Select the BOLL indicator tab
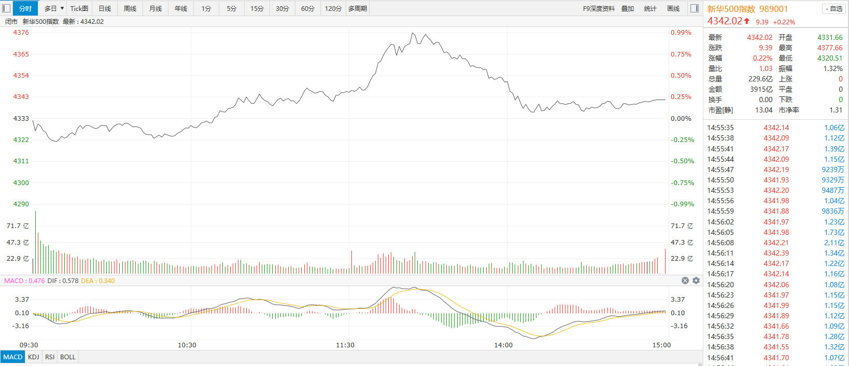849x366 pixels. point(68,357)
